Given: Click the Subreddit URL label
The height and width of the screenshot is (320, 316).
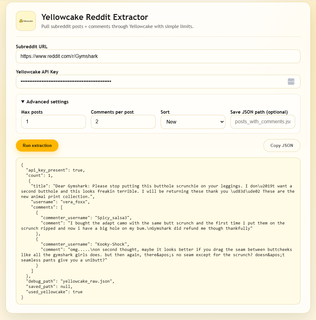Looking at the screenshot, I should point(32,46).
